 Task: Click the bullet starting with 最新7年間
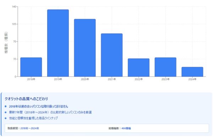click(x=50, y=112)
